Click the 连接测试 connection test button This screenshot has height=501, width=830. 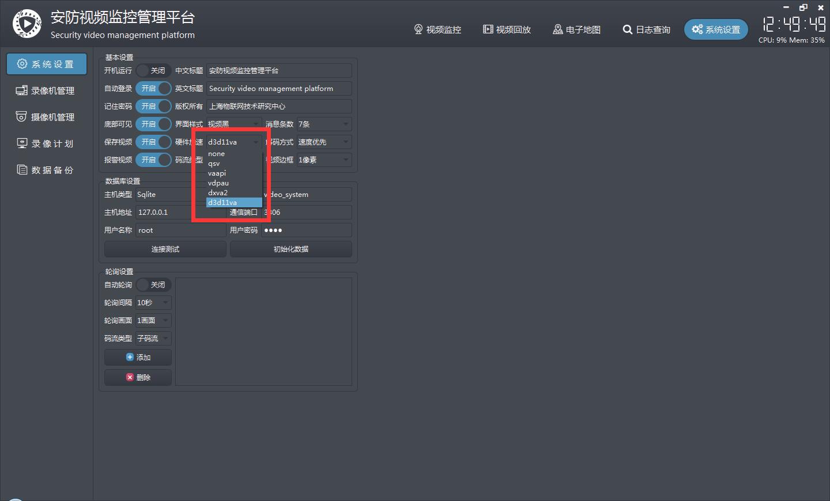165,249
